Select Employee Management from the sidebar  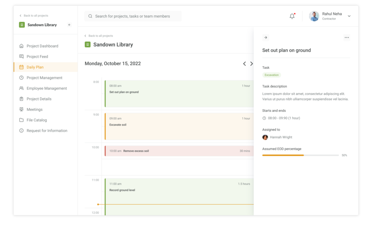tap(46, 88)
